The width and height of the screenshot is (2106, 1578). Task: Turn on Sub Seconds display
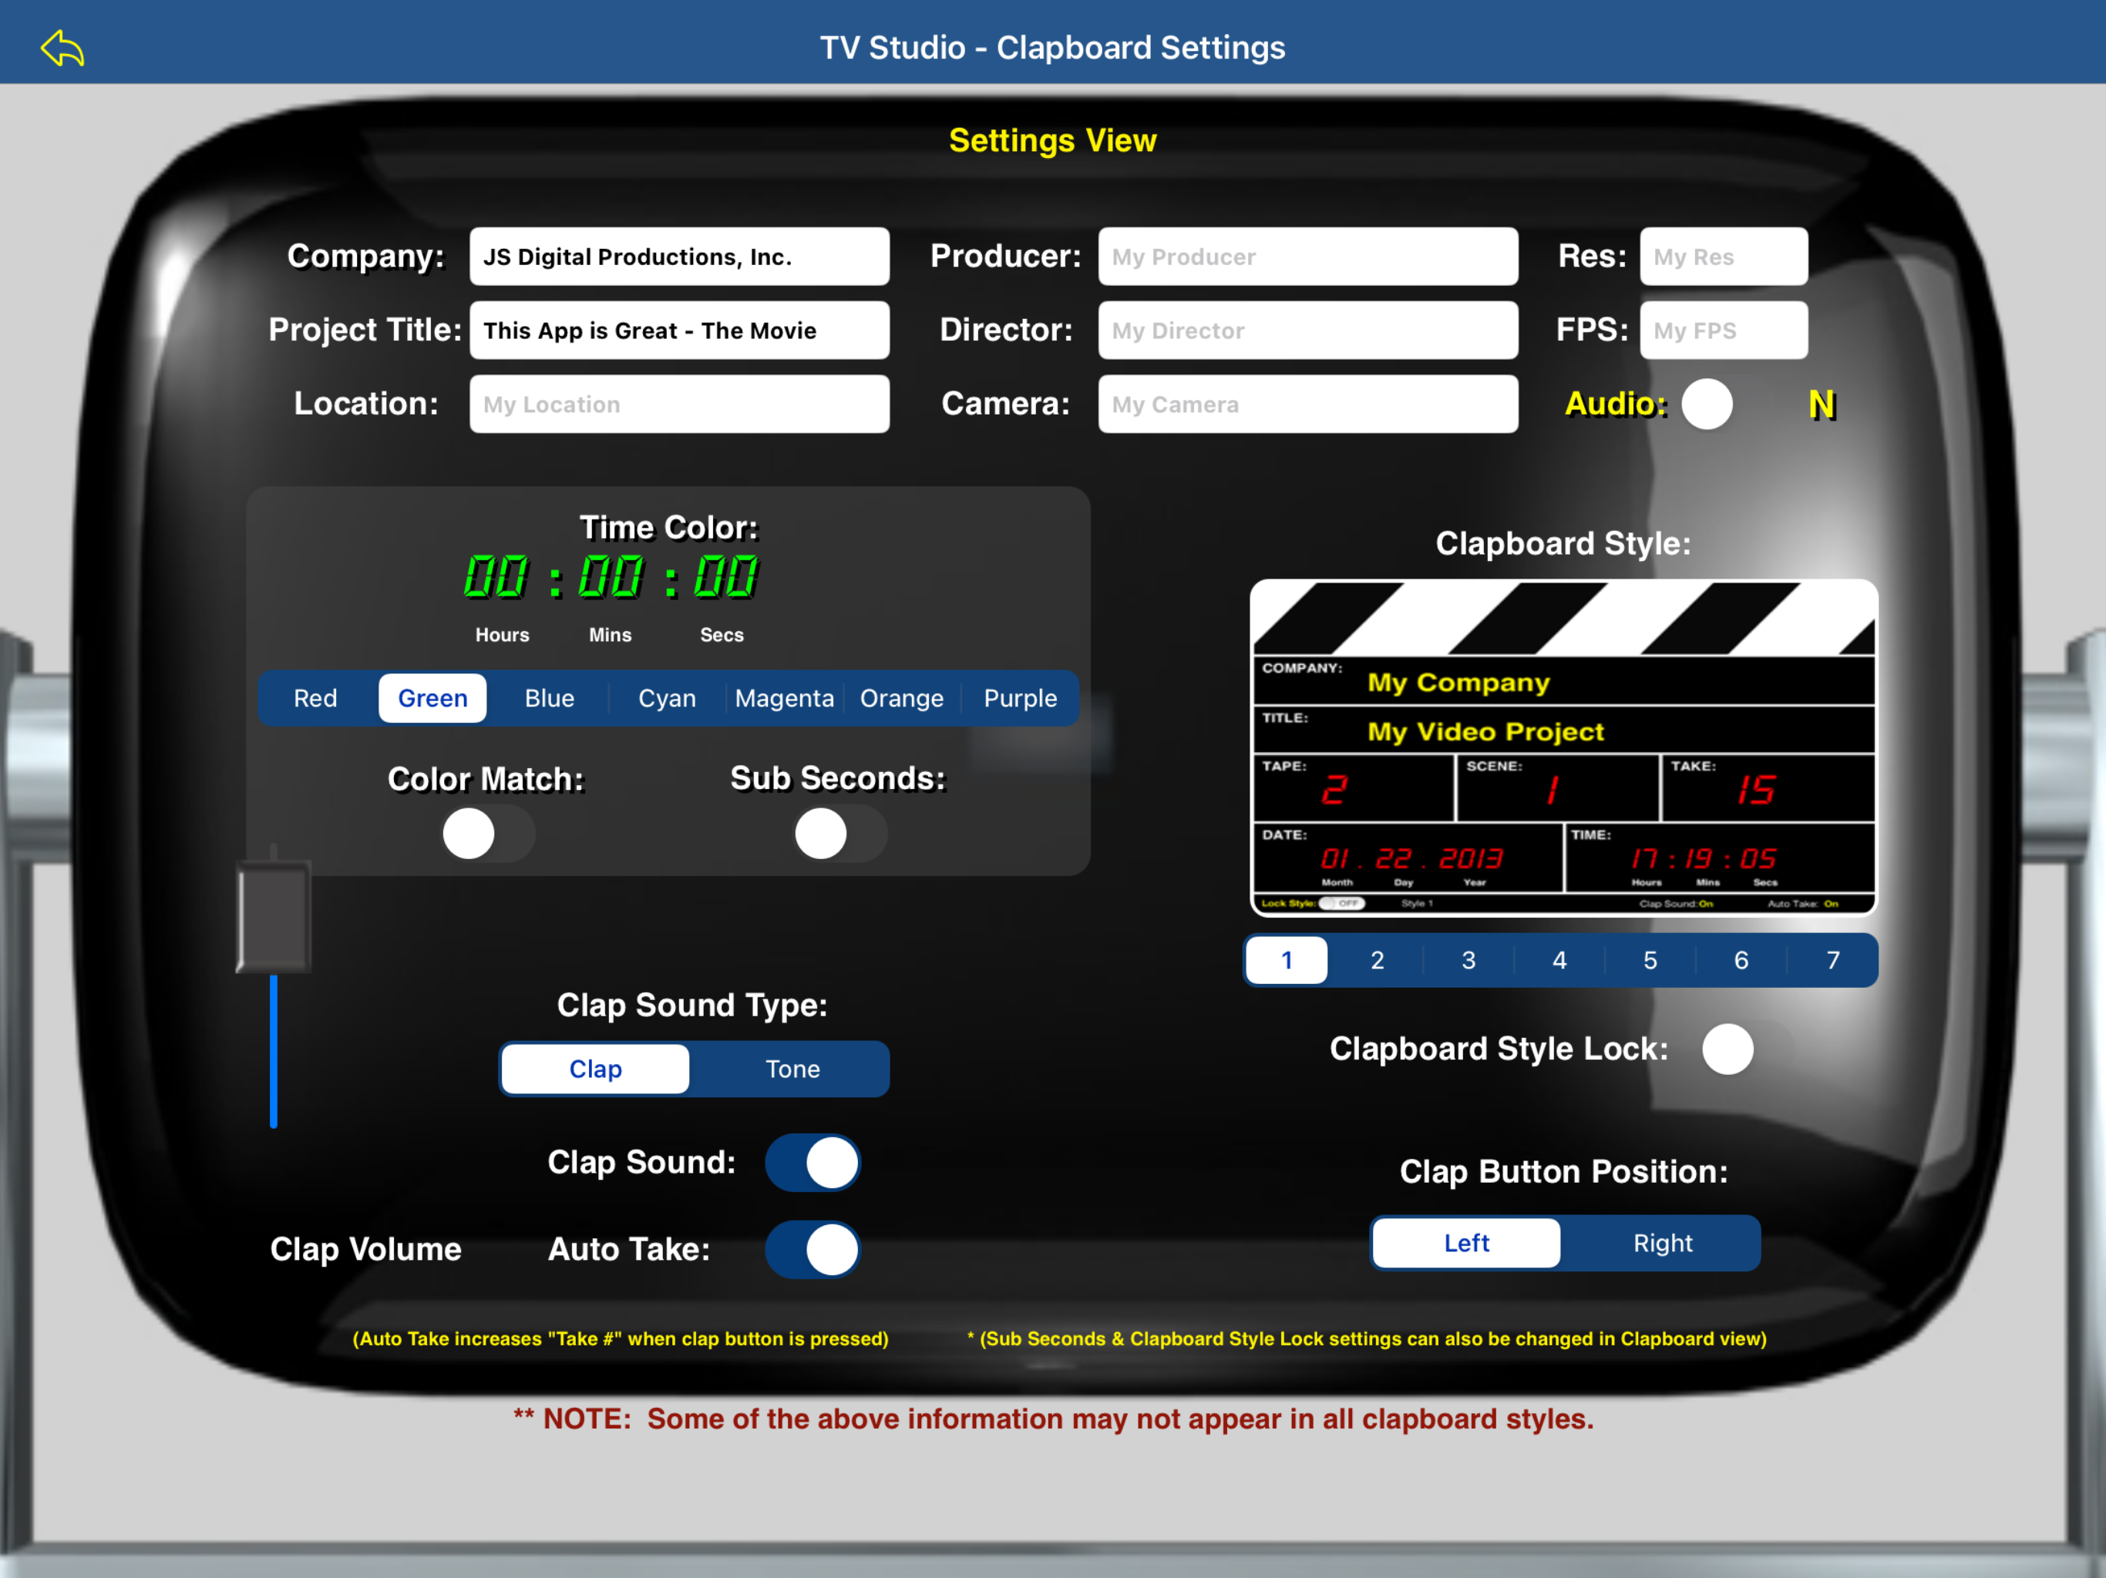839,834
